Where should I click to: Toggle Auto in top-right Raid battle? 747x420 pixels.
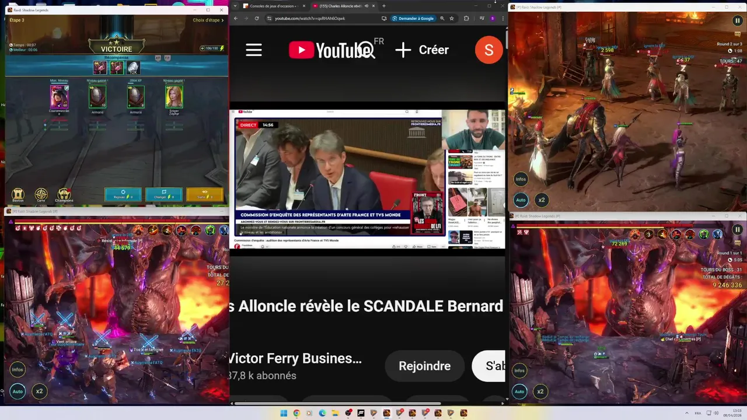[x=521, y=199]
